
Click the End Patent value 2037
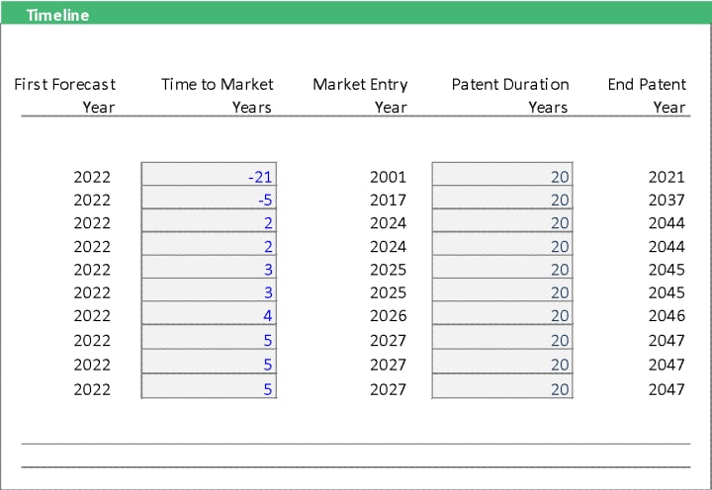pos(667,201)
